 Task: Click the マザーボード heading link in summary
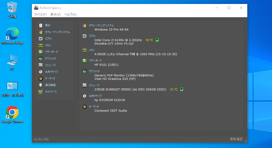95,60
